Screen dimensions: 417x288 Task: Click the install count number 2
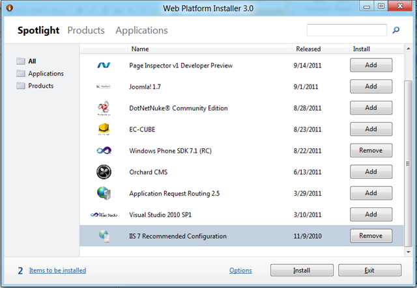point(20,270)
